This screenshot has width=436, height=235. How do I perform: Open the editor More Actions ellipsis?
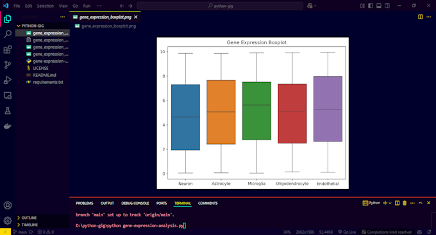pos(428,17)
